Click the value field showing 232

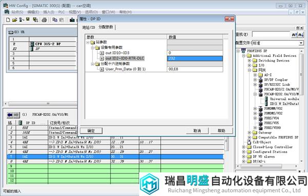195,58
